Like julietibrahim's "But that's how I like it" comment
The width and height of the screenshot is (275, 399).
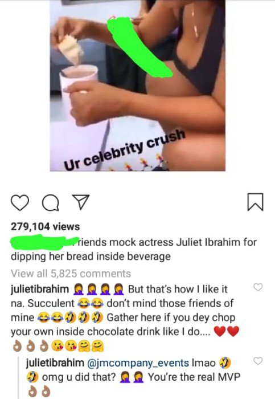coord(258,287)
